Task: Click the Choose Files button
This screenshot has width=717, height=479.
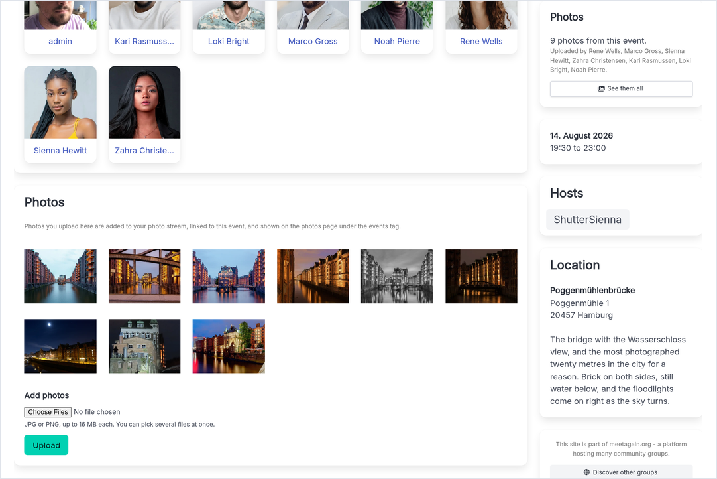Action: pyautogui.click(x=48, y=412)
